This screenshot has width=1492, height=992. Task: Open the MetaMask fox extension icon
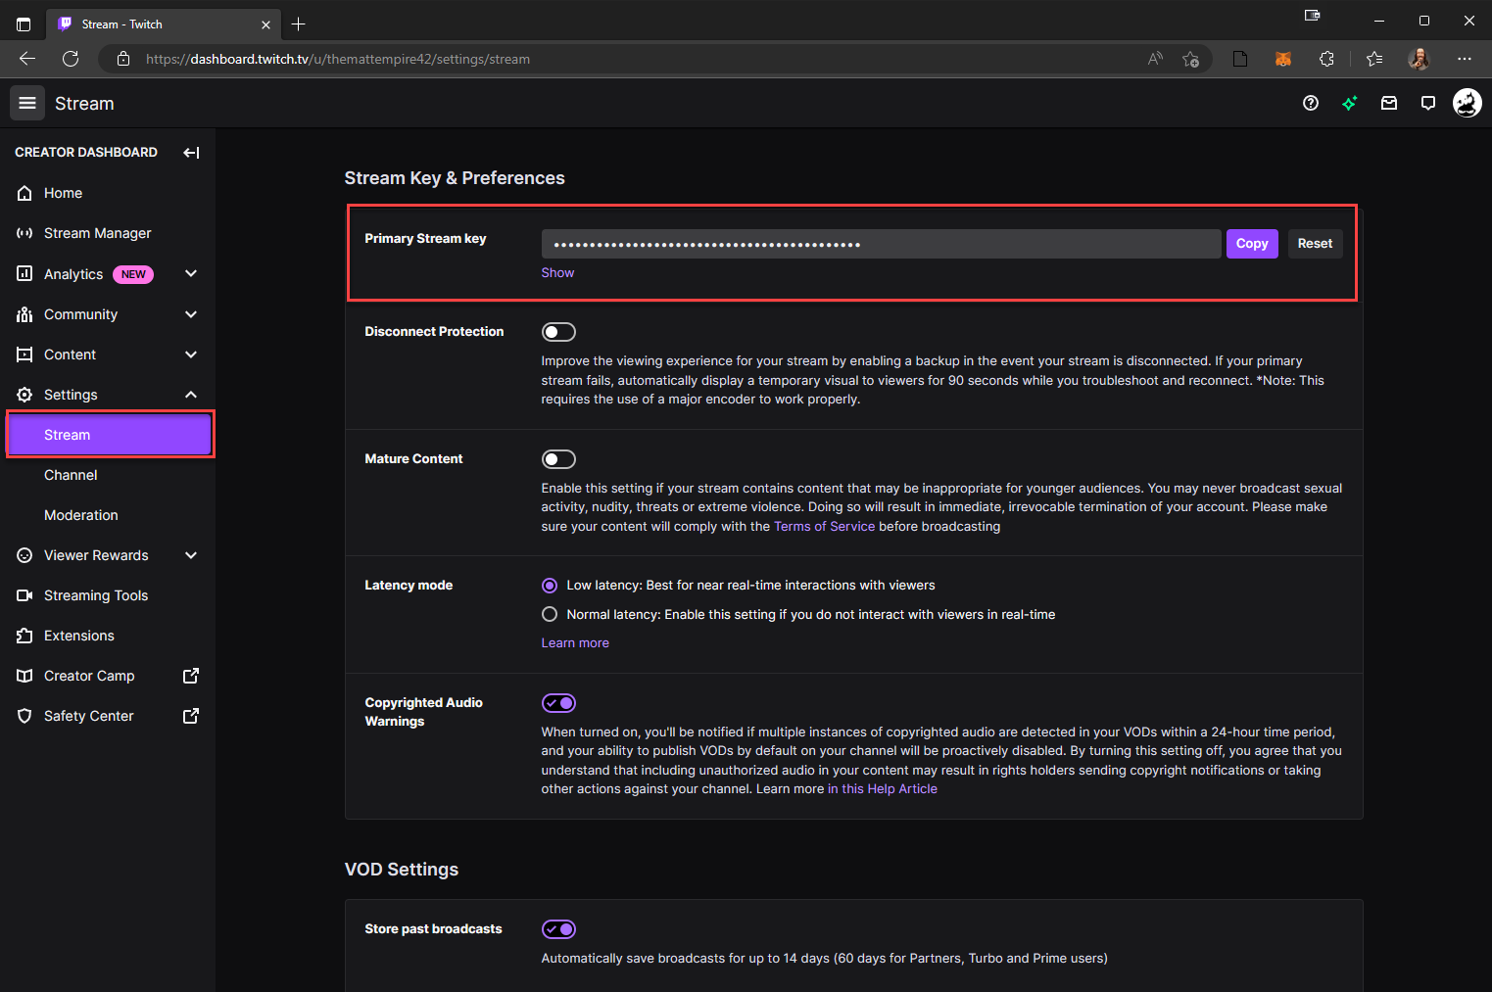point(1283,59)
